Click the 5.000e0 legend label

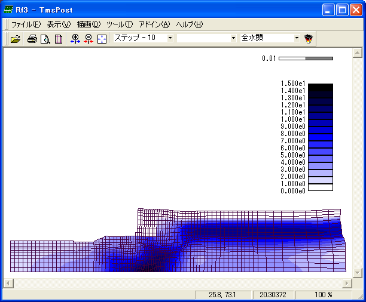pyautogui.click(x=293, y=155)
